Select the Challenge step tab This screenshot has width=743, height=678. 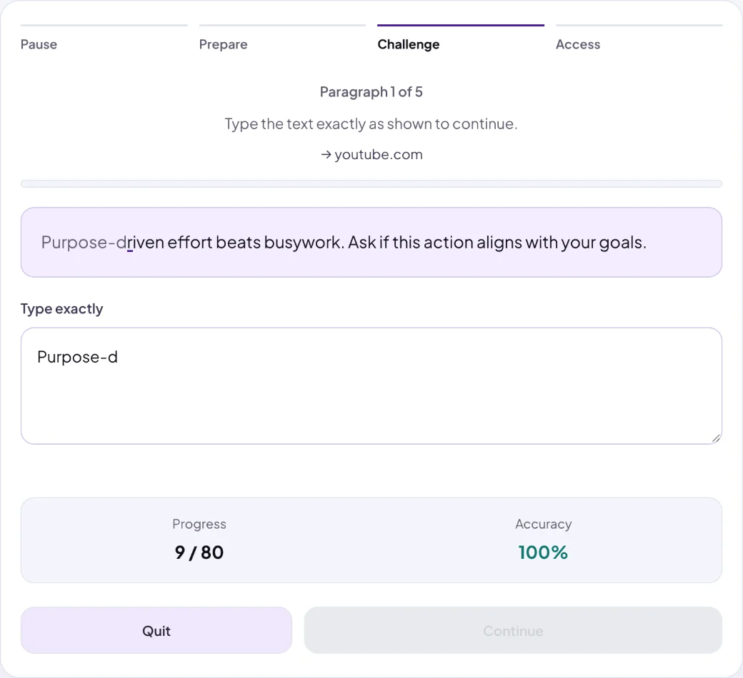point(409,44)
